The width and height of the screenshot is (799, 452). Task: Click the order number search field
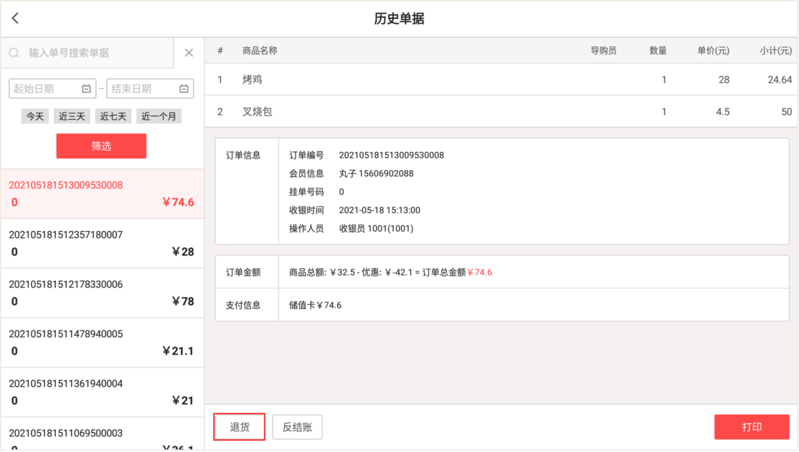94,53
